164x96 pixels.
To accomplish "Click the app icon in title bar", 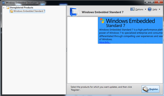I will [3, 3].
